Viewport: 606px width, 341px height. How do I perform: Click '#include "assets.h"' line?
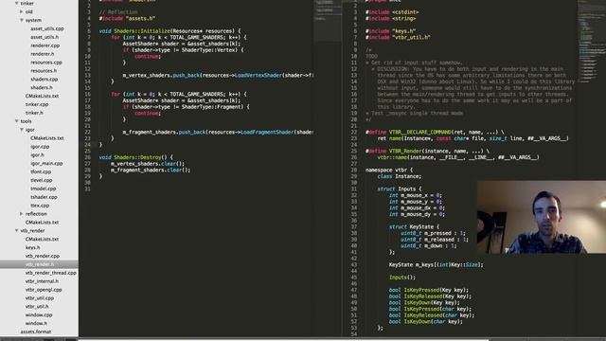pyautogui.click(x=127, y=18)
